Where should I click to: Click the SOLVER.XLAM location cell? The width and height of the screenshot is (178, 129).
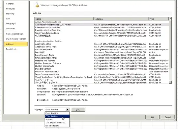pyautogui.click(x=120, y=80)
